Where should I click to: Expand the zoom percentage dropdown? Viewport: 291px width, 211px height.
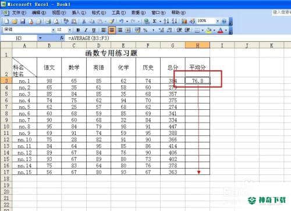[x=218, y=21]
